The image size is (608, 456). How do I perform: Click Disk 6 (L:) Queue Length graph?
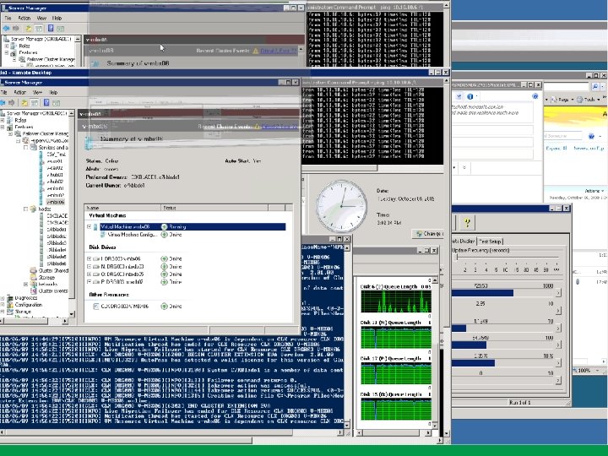tap(396, 301)
